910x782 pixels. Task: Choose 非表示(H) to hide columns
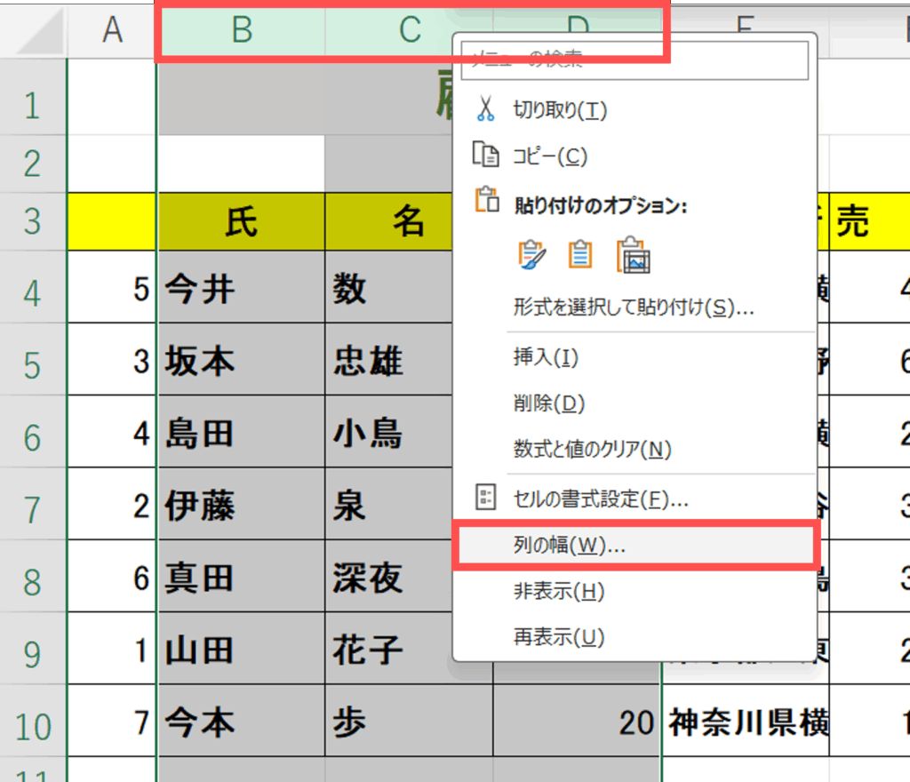click(x=558, y=591)
